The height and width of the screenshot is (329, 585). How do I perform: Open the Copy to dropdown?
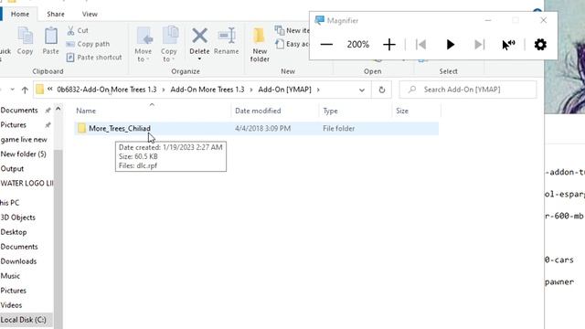tap(169, 44)
